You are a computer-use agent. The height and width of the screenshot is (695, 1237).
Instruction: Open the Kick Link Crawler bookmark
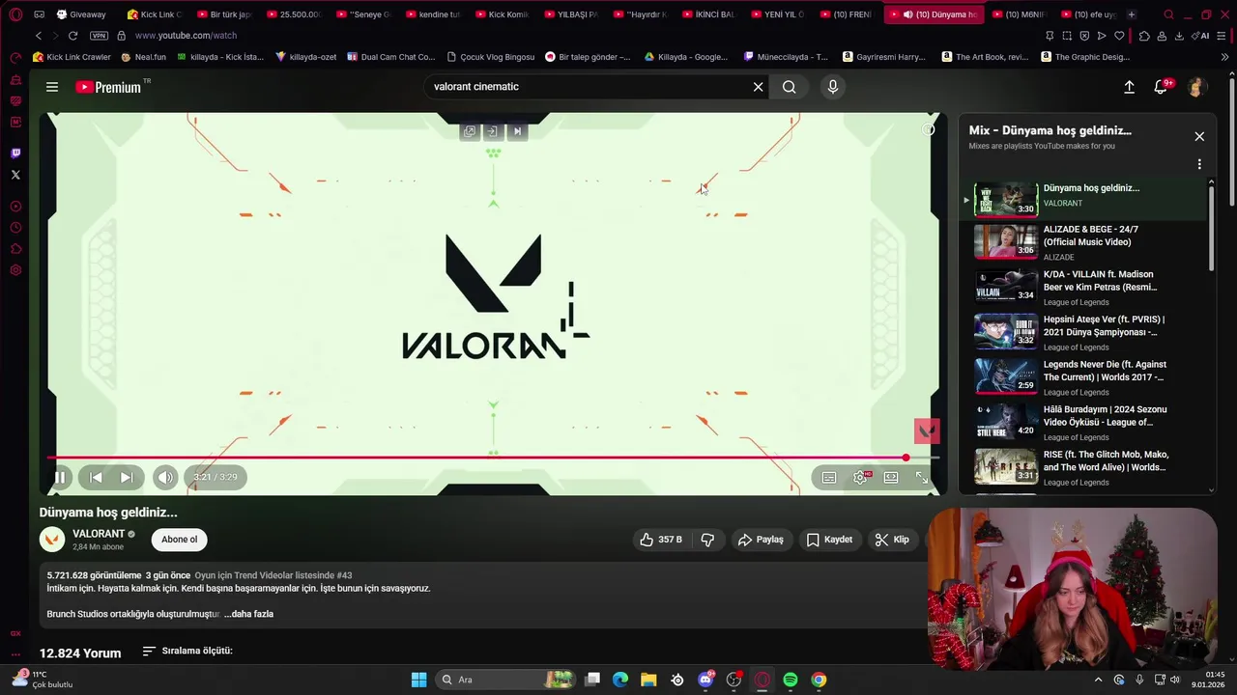72,57
